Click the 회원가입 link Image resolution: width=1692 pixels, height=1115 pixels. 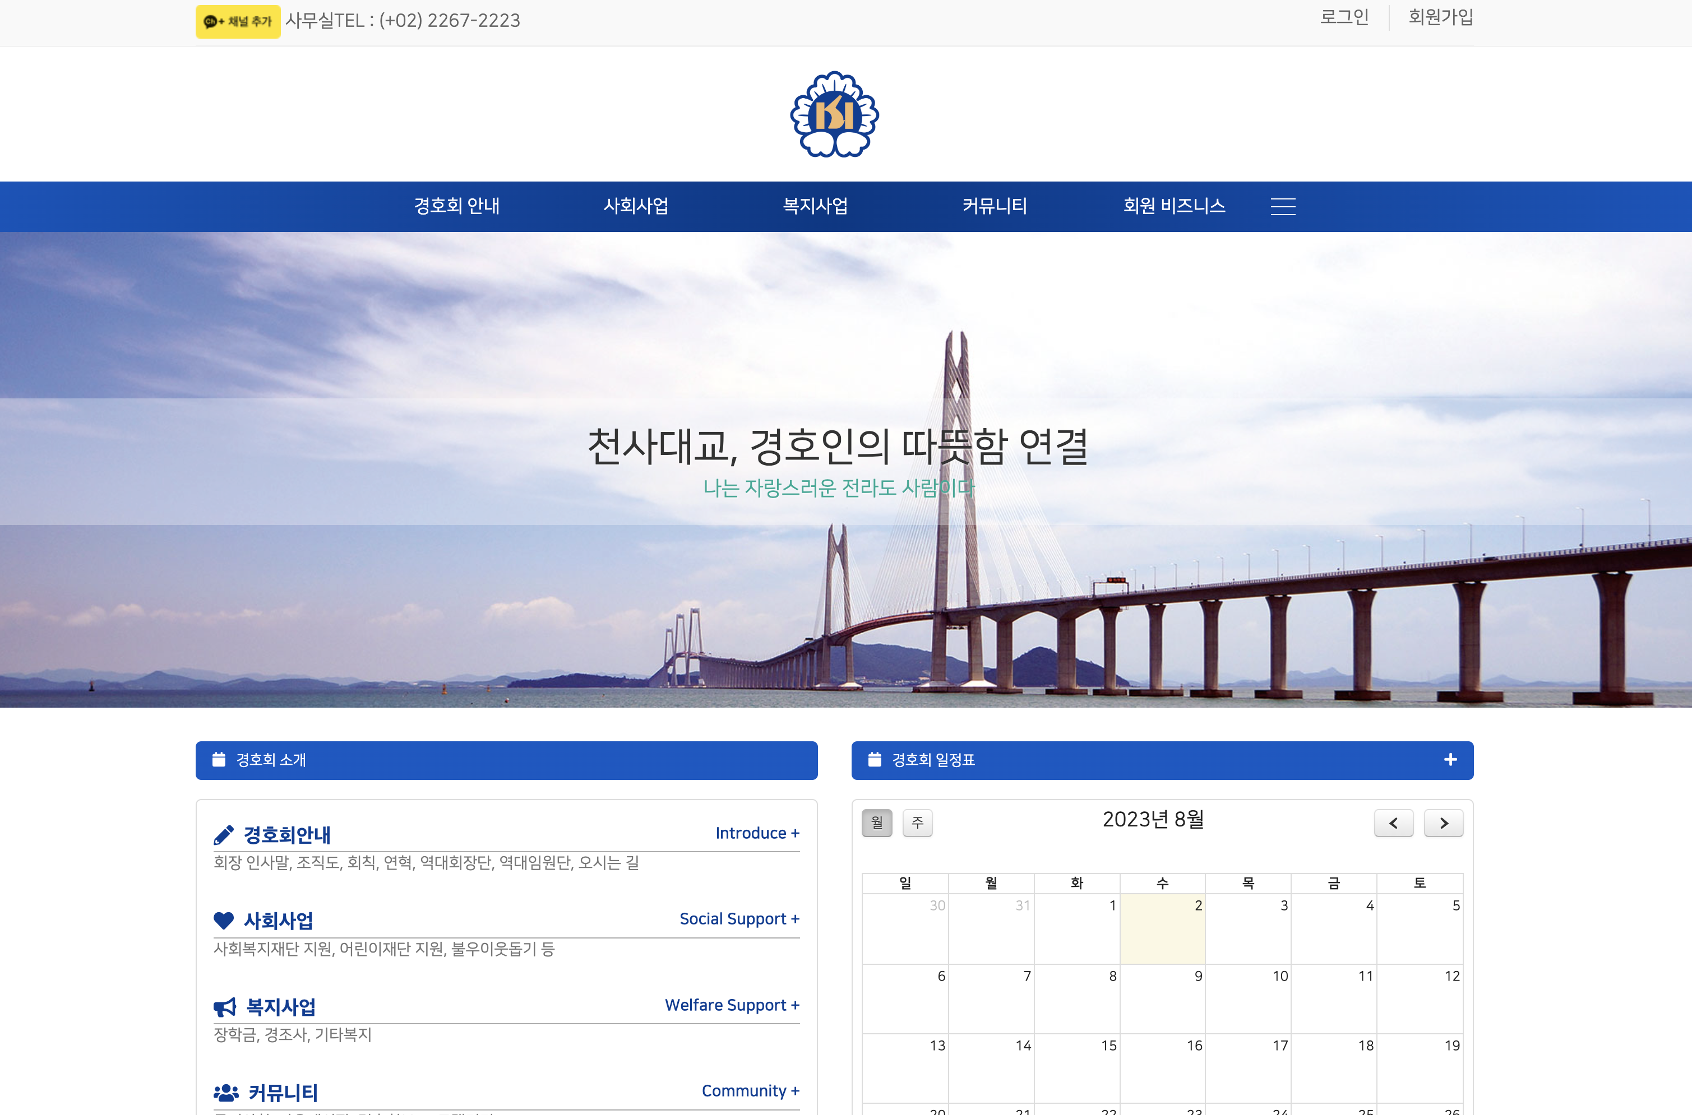[1441, 17]
